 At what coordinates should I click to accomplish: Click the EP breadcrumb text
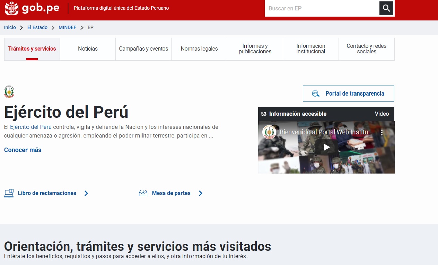[x=90, y=27]
